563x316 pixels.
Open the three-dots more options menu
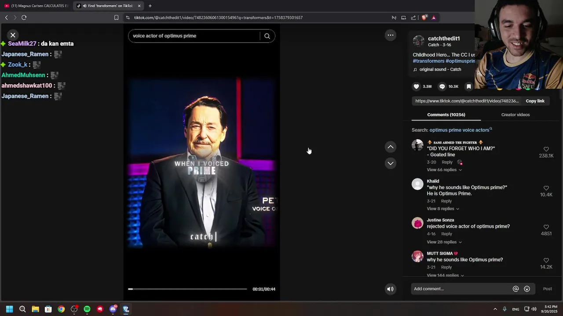pyautogui.click(x=390, y=35)
